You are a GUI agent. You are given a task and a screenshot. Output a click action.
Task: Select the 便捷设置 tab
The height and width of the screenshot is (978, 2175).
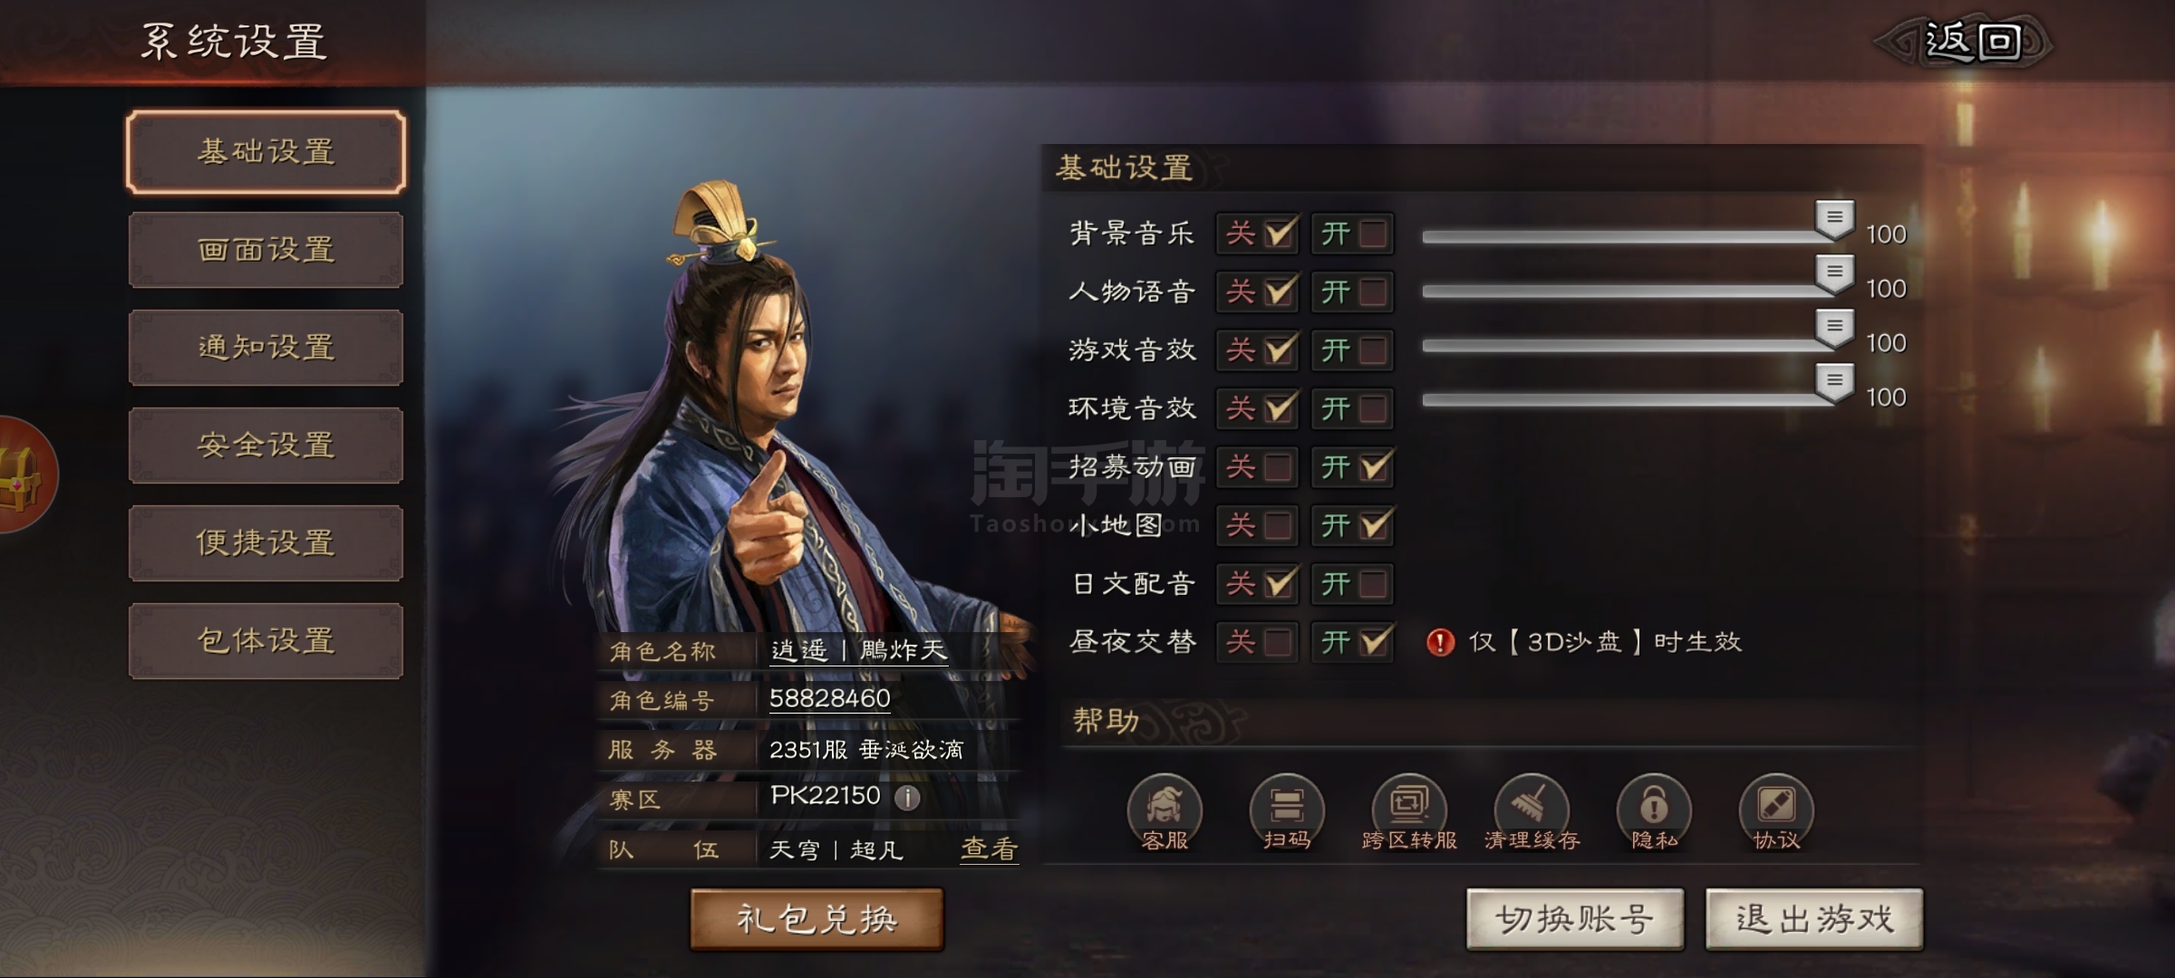coord(266,543)
